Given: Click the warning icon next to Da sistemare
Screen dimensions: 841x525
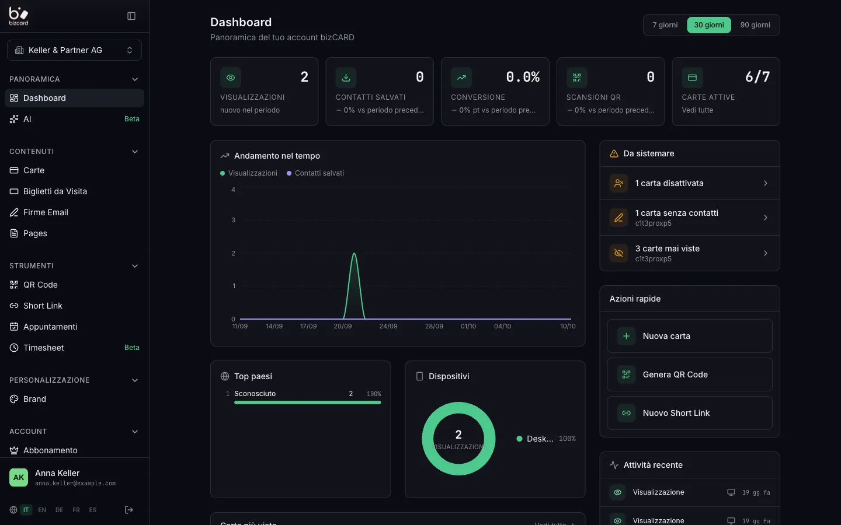Looking at the screenshot, I should pyautogui.click(x=614, y=153).
